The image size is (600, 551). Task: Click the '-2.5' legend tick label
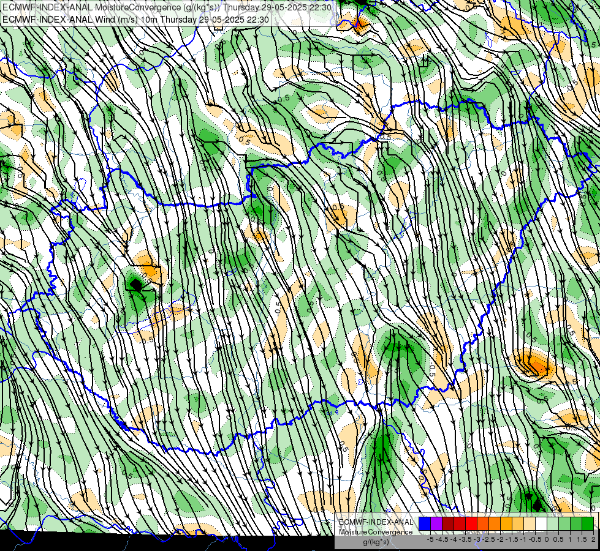click(x=488, y=539)
